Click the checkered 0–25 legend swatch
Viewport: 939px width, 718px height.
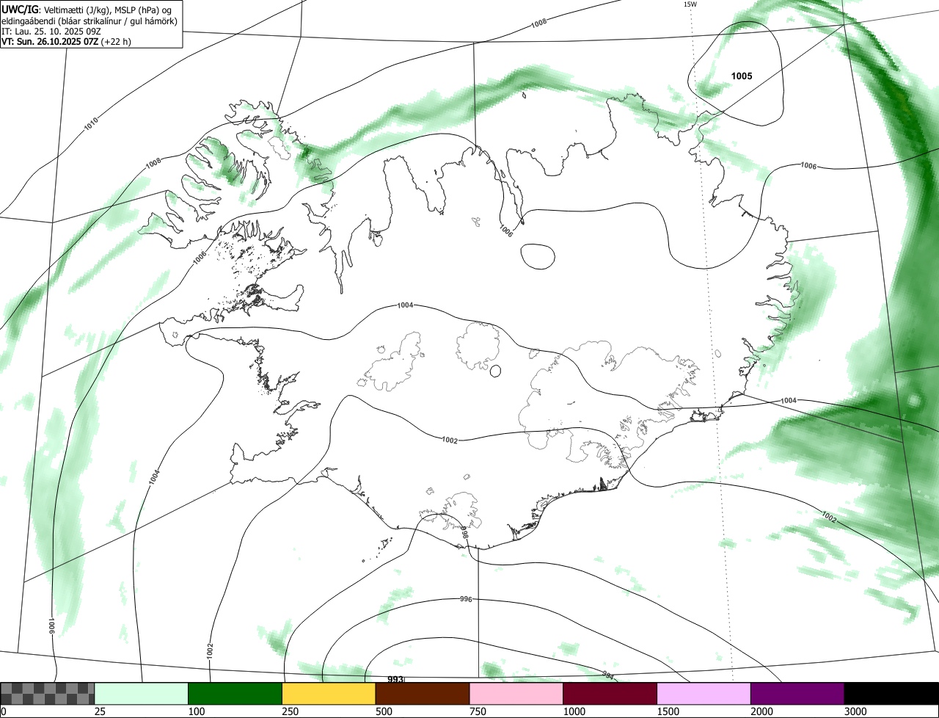48,694
